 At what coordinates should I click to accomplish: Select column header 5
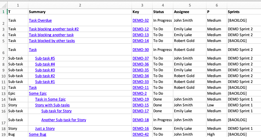(x=190, y=5)
